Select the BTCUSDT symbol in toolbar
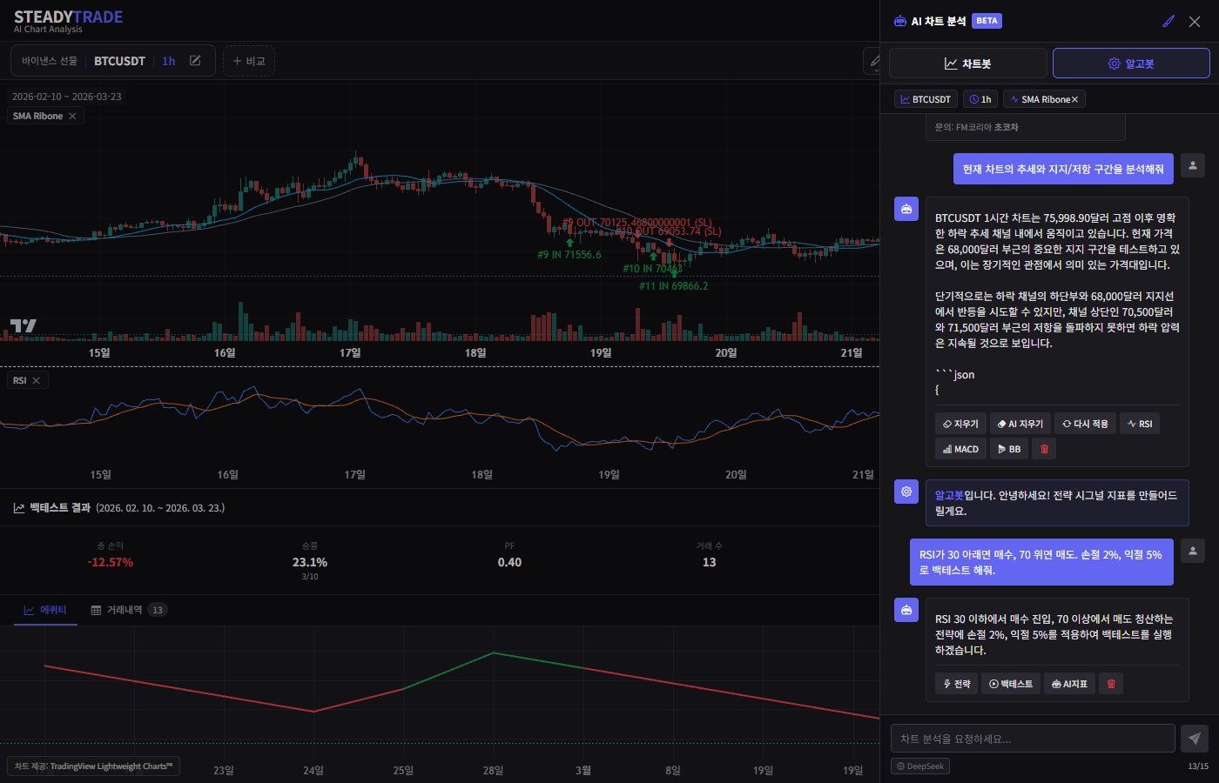 pyautogui.click(x=119, y=61)
